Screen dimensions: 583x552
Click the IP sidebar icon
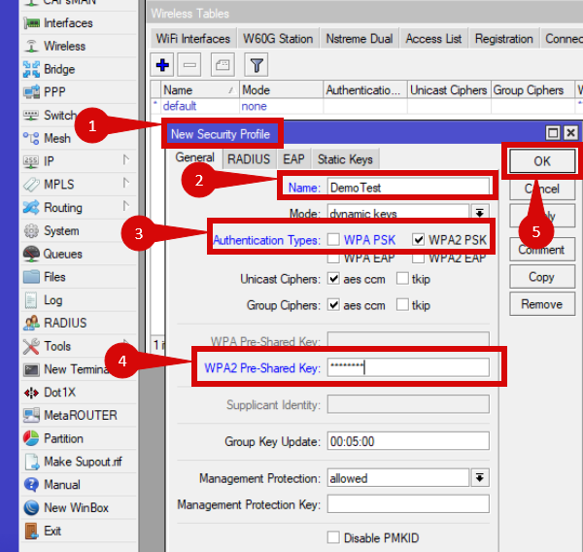tap(32, 161)
